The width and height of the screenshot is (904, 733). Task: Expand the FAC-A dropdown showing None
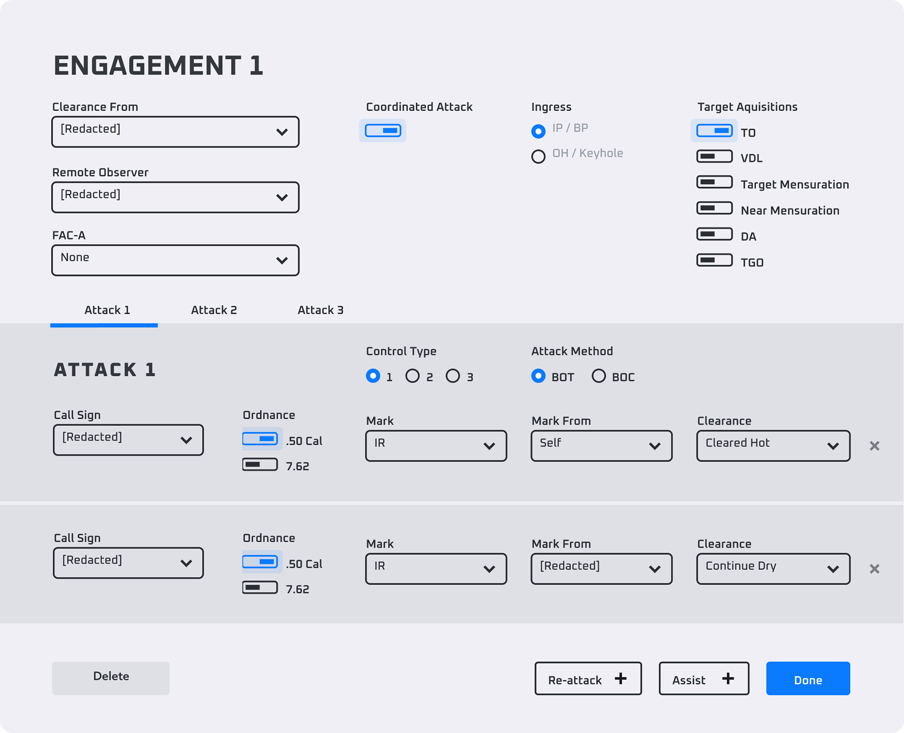(x=175, y=260)
